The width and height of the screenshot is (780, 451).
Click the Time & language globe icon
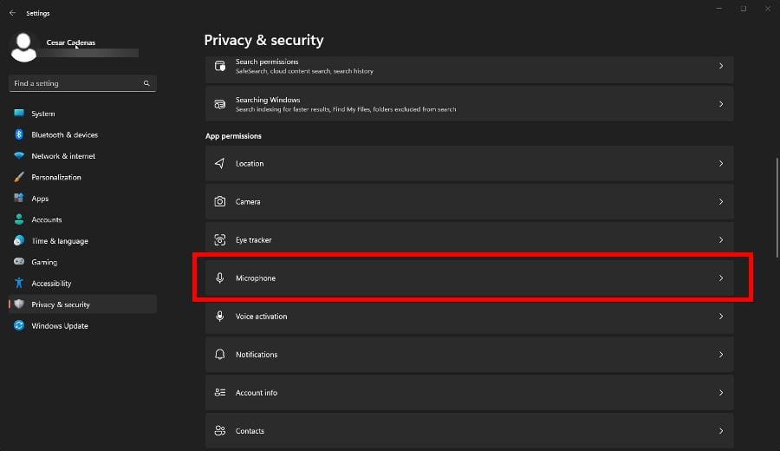(x=19, y=240)
